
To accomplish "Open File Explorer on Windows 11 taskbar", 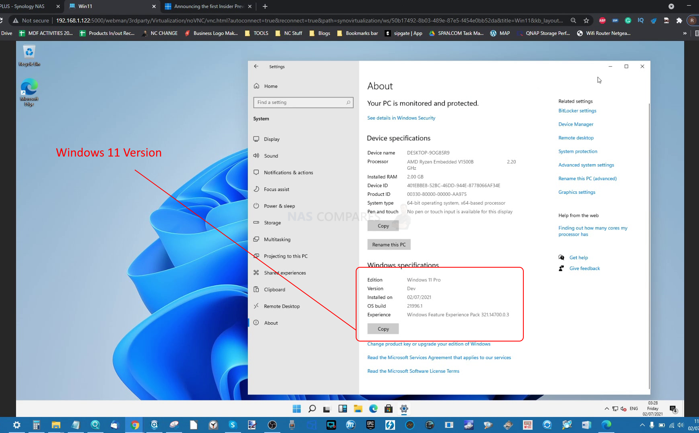I will [x=358, y=409].
